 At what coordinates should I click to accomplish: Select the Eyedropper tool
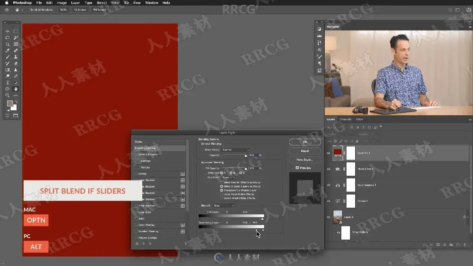coord(7,51)
